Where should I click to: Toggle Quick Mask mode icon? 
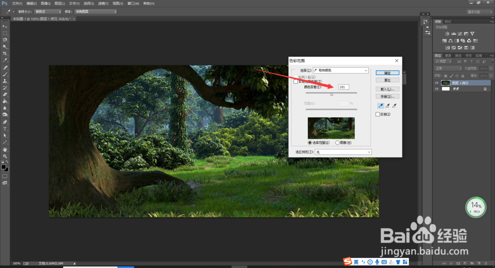tap(5, 176)
